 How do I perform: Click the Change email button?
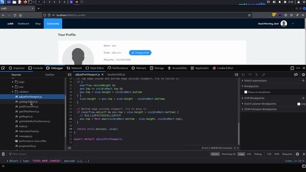[140, 53]
